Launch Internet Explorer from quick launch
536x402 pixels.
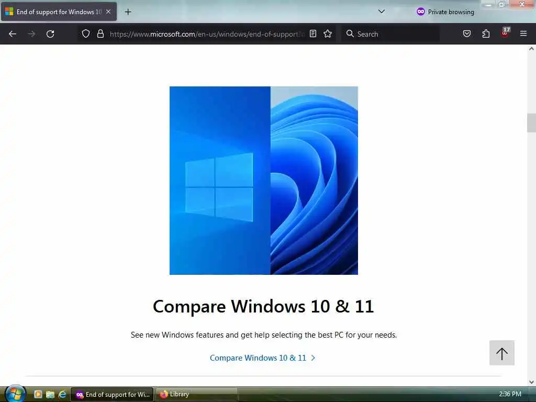pos(62,394)
